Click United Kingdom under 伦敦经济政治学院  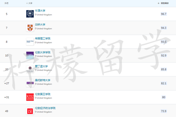point(44,112)
